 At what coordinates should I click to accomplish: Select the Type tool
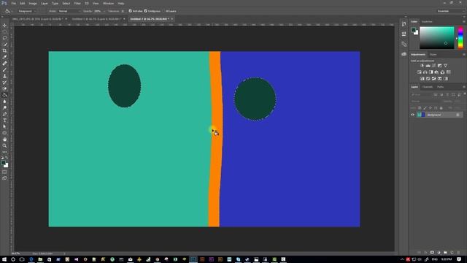[x=4, y=121]
